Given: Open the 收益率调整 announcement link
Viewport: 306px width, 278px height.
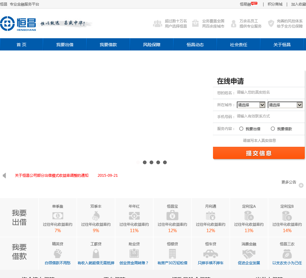Looking at the screenshot, I should pyautogui.click(x=52, y=175).
